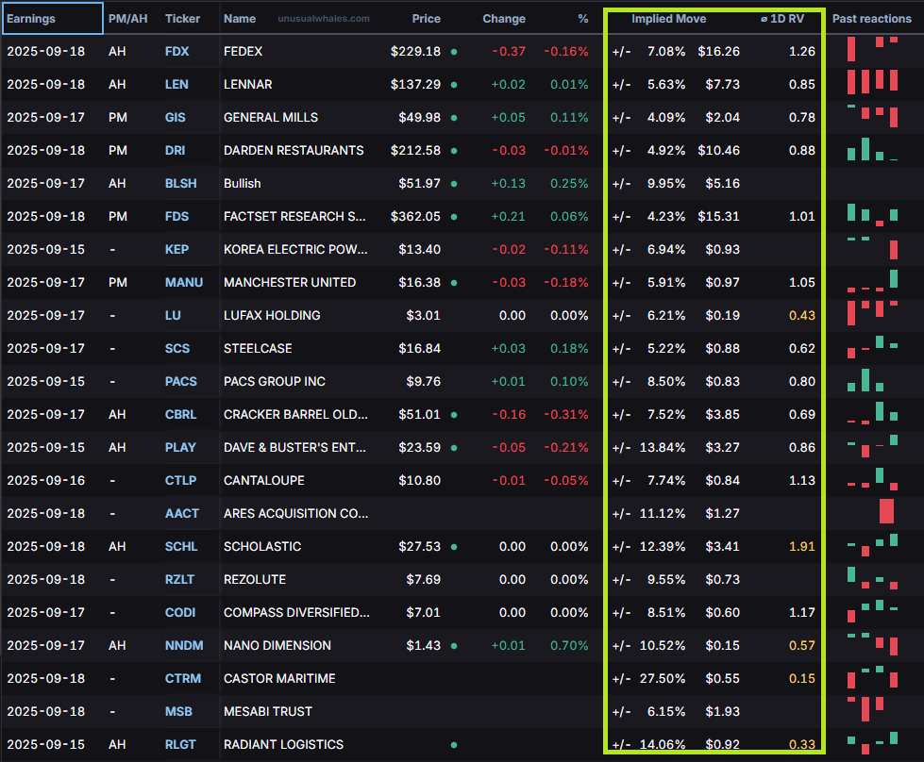Click the green dot beside Cracker Barrel price
Image resolution: width=924 pixels, height=762 pixels.
coord(454,415)
